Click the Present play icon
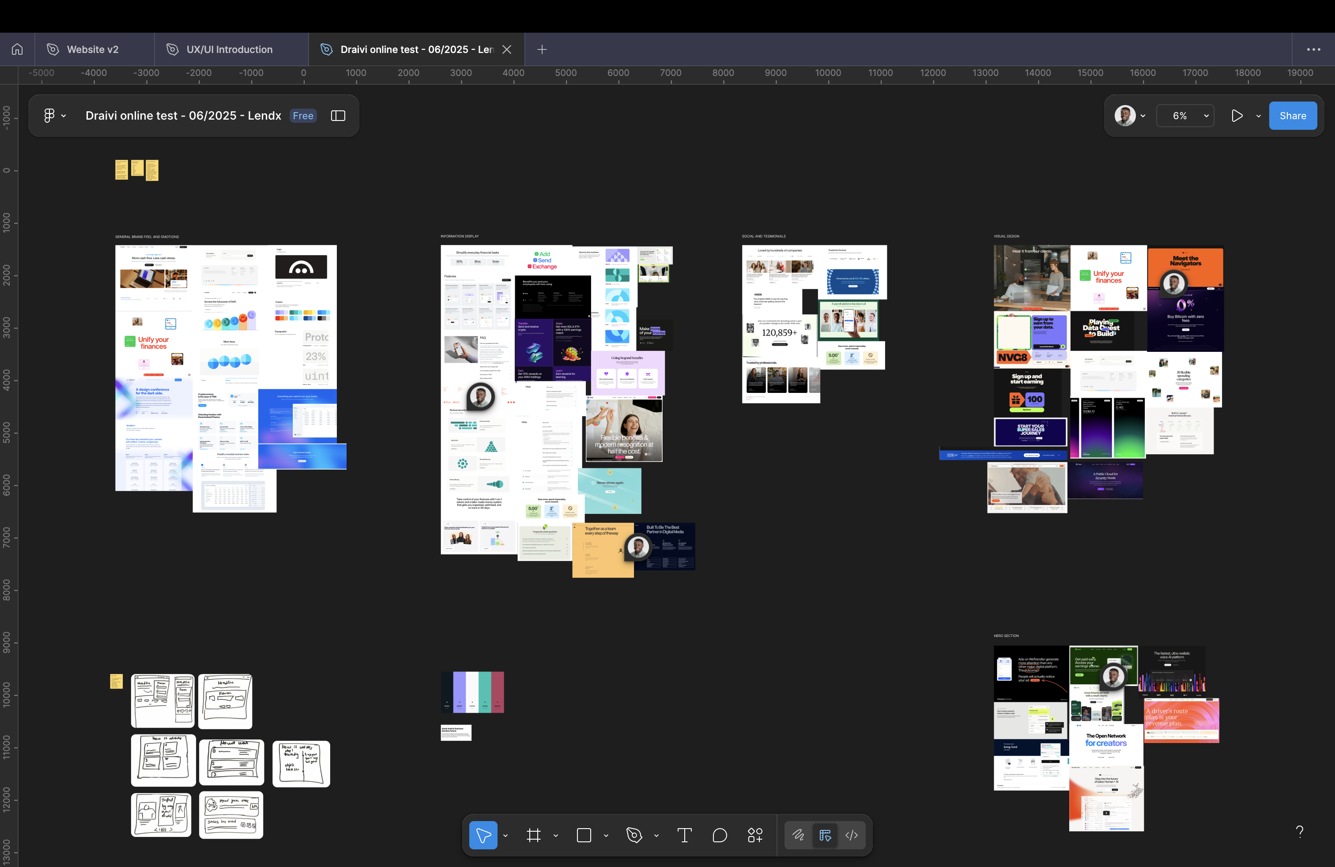The width and height of the screenshot is (1335, 867). [1237, 116]
